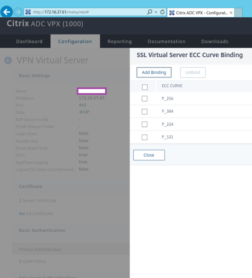
Task: Close the Citrix ADC VPX browser tab
Action: point(231,13)
